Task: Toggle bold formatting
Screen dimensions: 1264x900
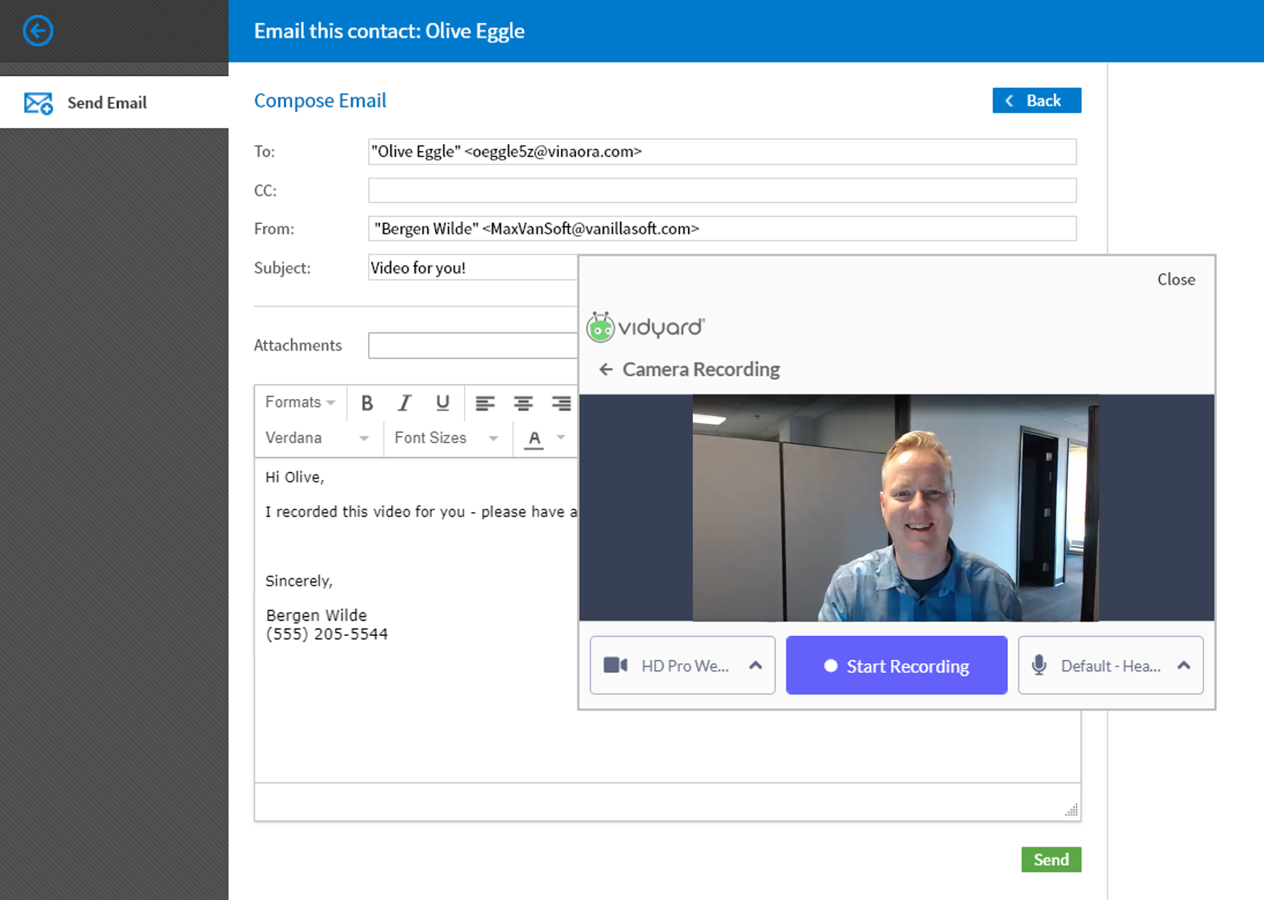Action: coord(366,403)
